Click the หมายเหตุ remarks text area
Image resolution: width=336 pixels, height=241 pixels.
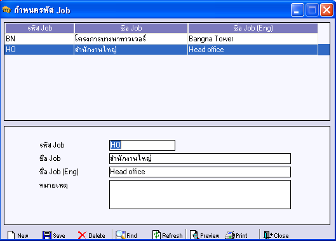[200, 195]
